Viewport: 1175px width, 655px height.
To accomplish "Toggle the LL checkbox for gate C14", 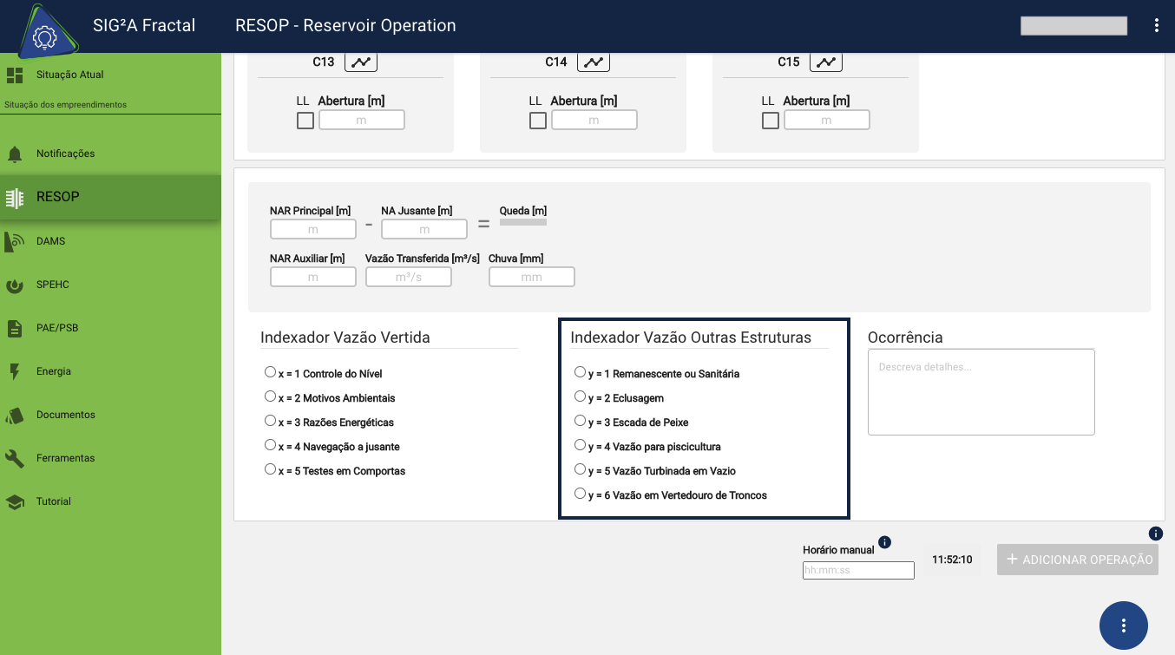I will pyautogui.click(x=538, y=121).
